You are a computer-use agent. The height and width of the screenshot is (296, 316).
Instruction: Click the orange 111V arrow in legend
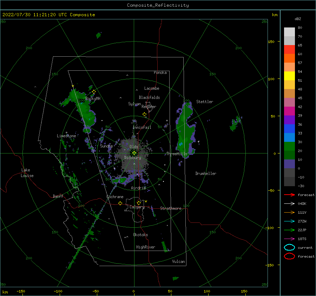tap(289, 212)
